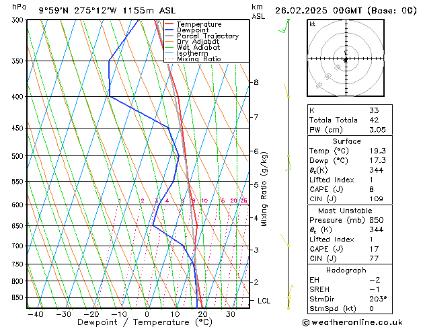Click the red Temperature legend line
Image resolution: width=423 pixels, height=327 pixels.
pos(170,24)
